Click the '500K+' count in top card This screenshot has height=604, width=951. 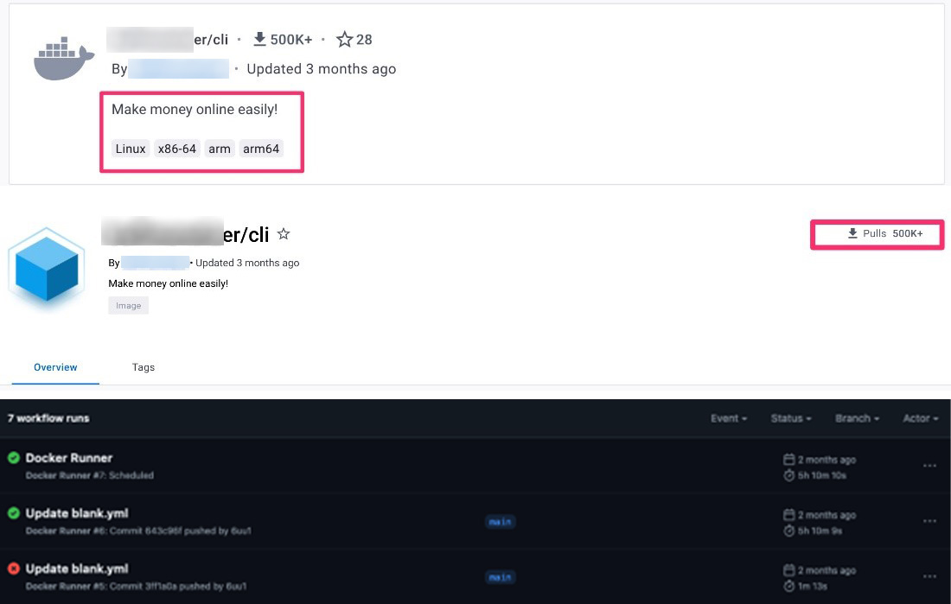pos(291,40)
